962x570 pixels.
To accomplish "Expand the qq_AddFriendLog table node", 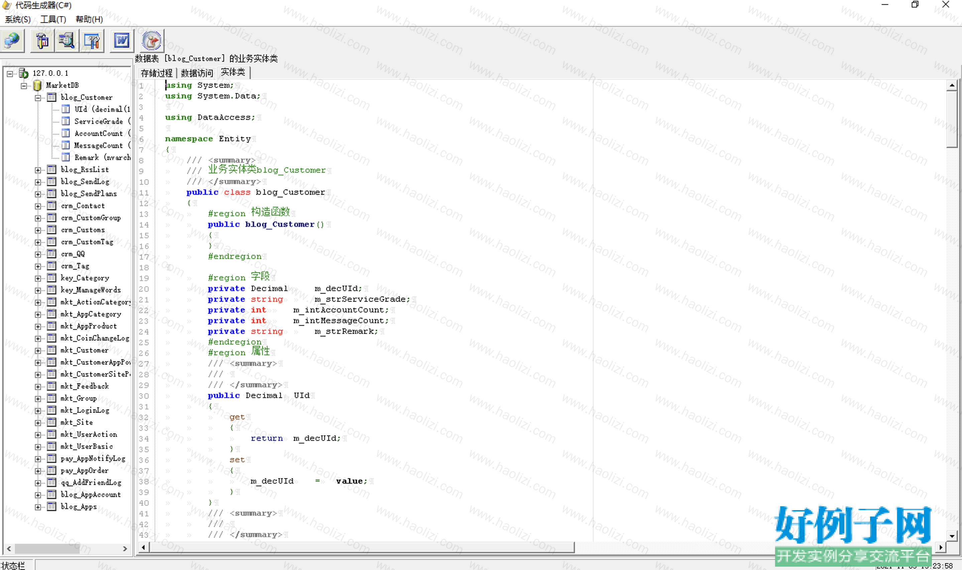I will [38, 483].
